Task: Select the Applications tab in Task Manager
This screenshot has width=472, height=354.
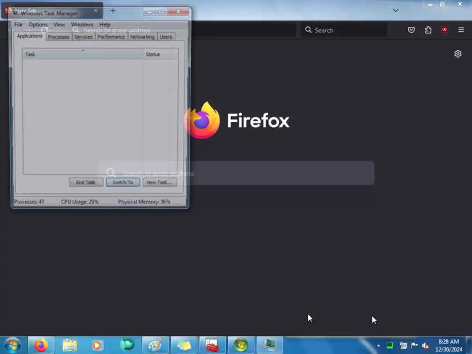Action: tap(29, 36)
